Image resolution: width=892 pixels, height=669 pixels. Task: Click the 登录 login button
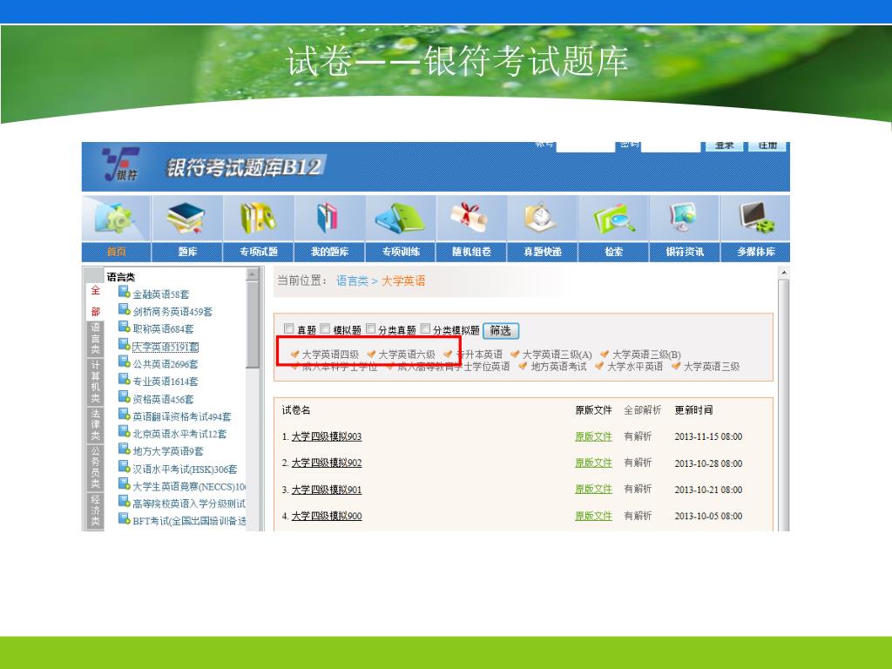(x=724, y=146)
